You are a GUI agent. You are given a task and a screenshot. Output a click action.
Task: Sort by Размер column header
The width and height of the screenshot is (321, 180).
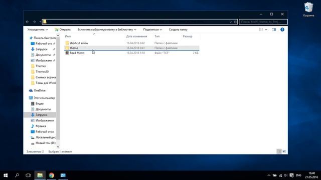pos(187,36)
